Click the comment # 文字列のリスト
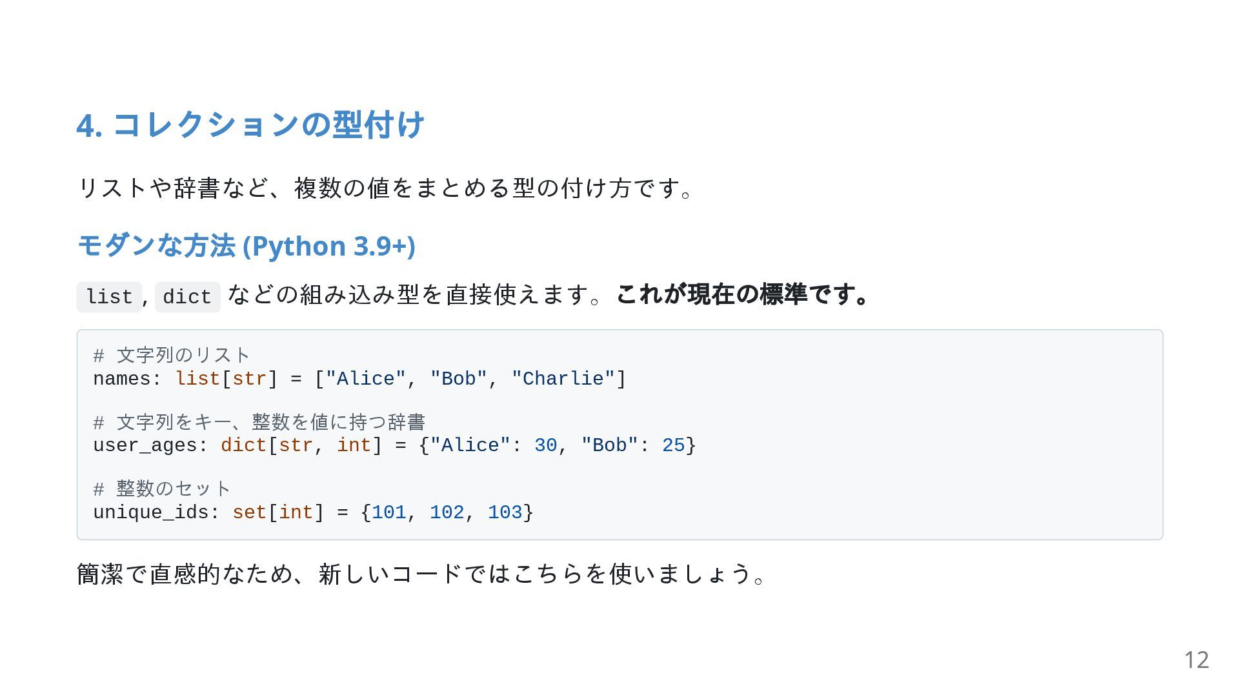The width and height of the screenshot is (1239, 697). [171, 355]
